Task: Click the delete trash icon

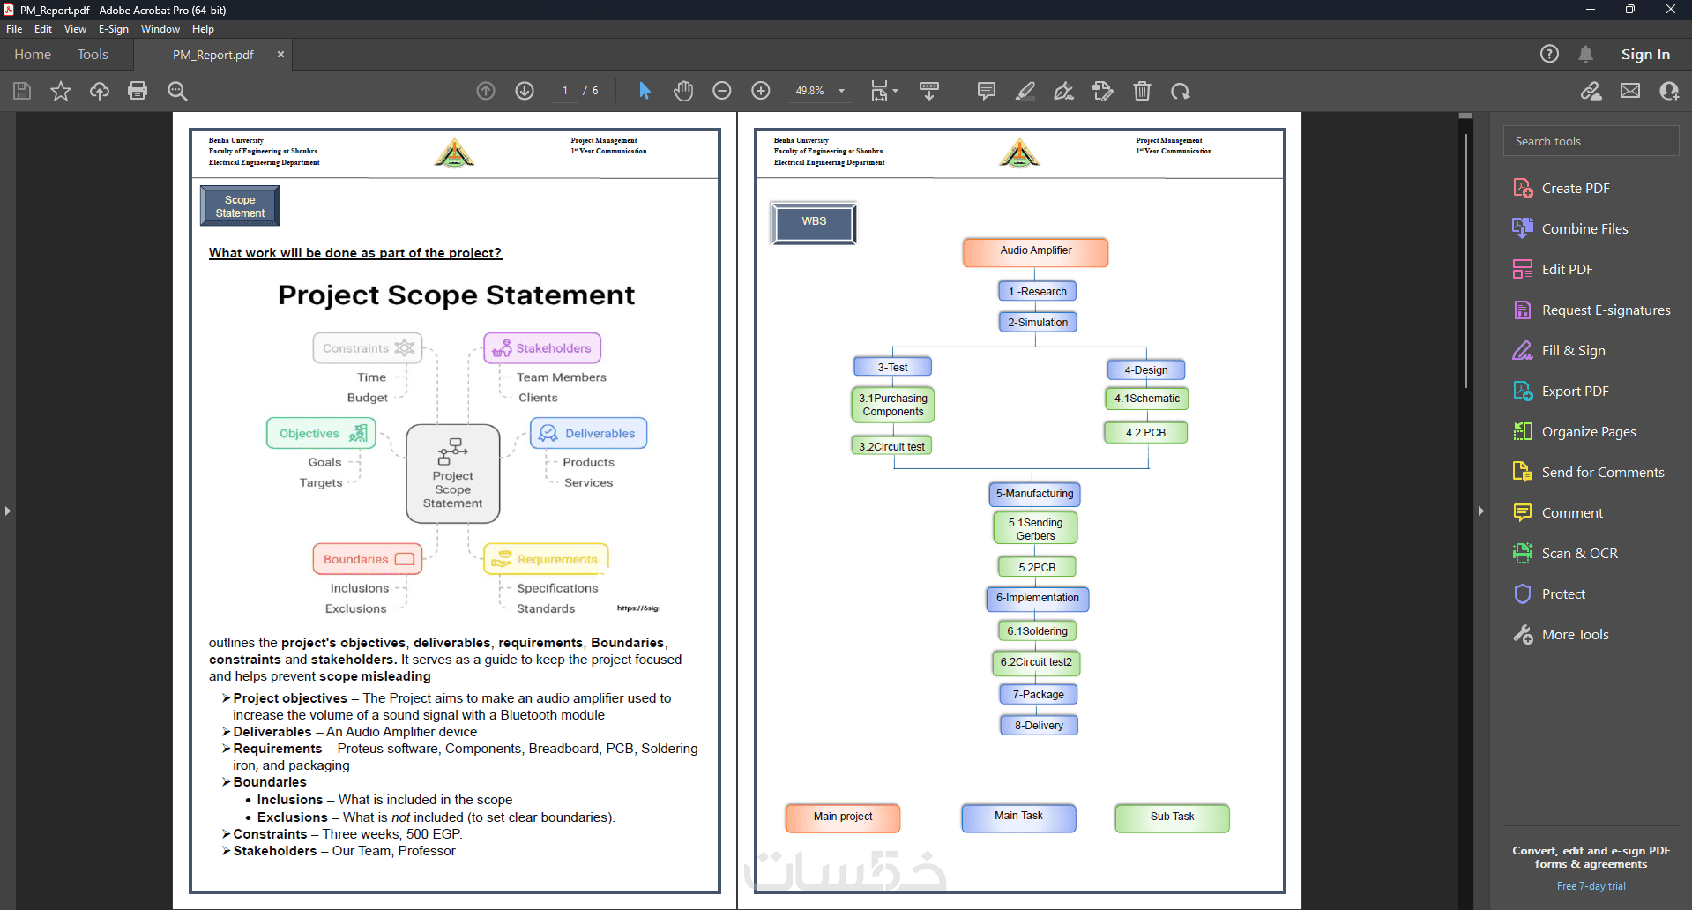Action: tap(1142, 91)
